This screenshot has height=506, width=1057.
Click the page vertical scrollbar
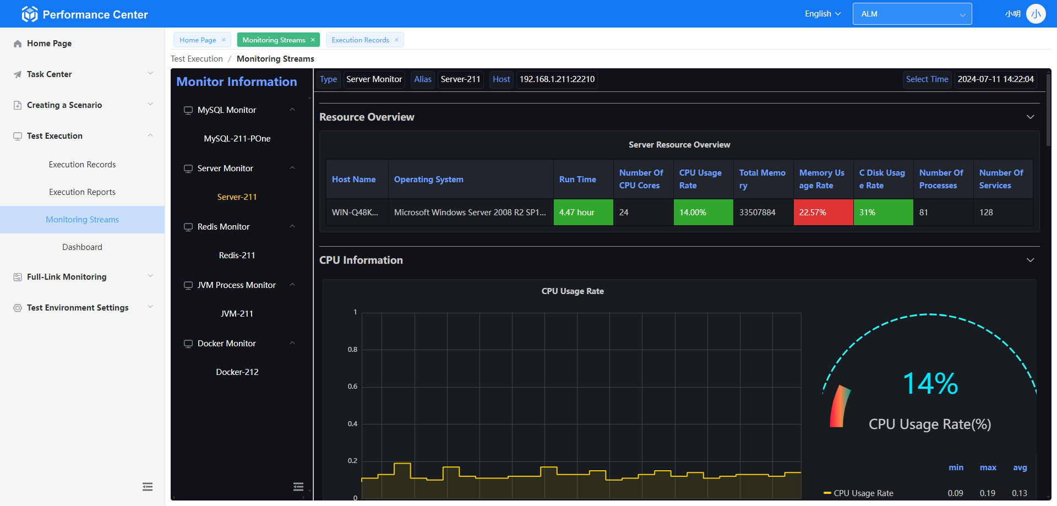coord(1049,110)
